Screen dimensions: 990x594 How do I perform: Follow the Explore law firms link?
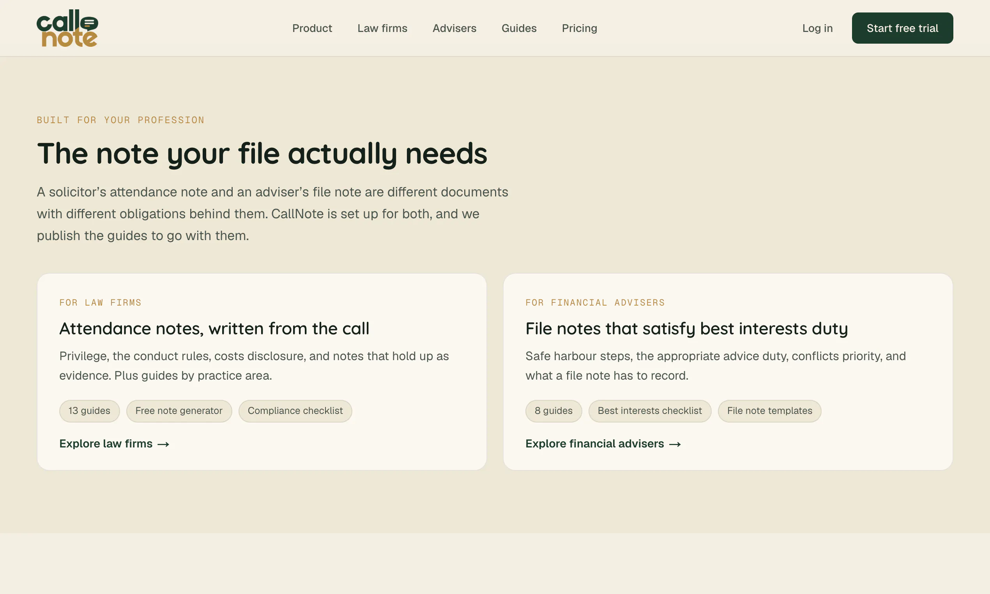tap(115, 444)
